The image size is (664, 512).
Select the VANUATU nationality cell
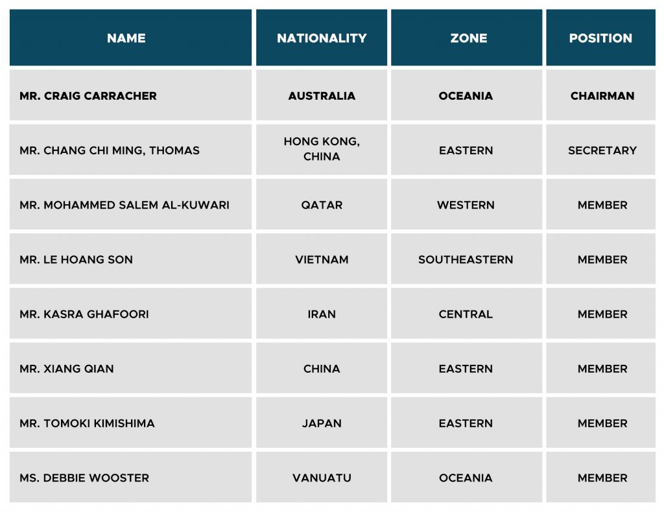pos(322,477)
